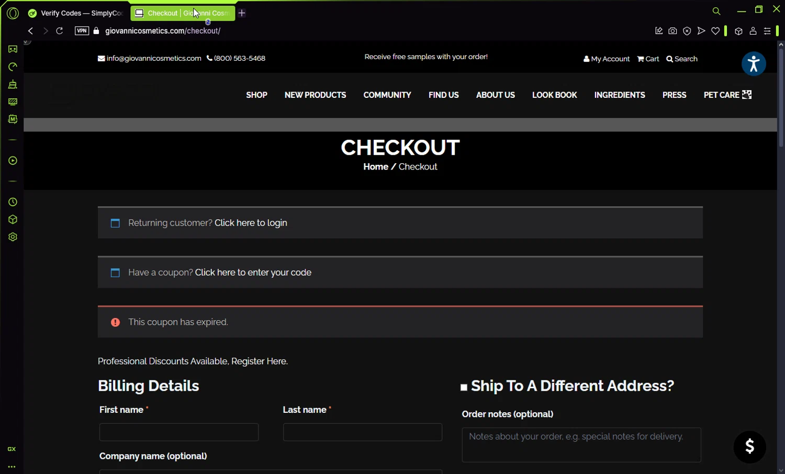Image resolution: width=785 pixels, height=474 pixels.
Task: Click 'This coupon has expired.' message
Action: [178, 322]
